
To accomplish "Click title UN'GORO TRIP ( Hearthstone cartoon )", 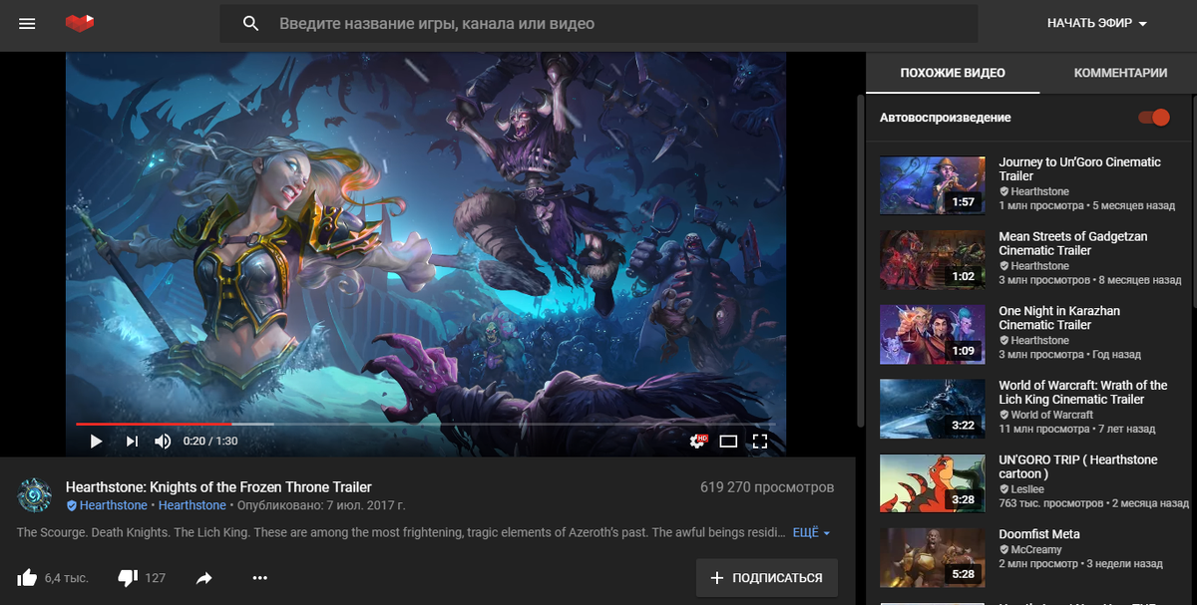I will click(x=1078, y=466).
